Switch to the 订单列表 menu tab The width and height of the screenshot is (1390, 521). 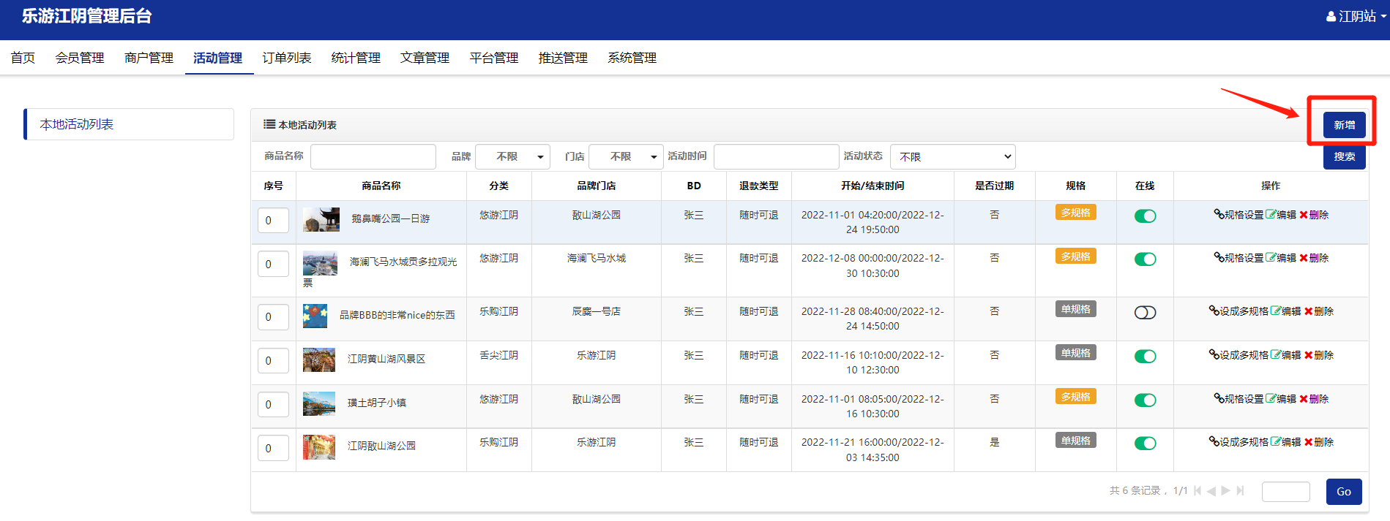point(286,58)
